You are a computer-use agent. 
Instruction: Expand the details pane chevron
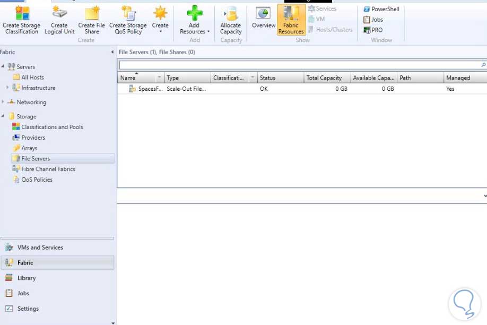485,195
